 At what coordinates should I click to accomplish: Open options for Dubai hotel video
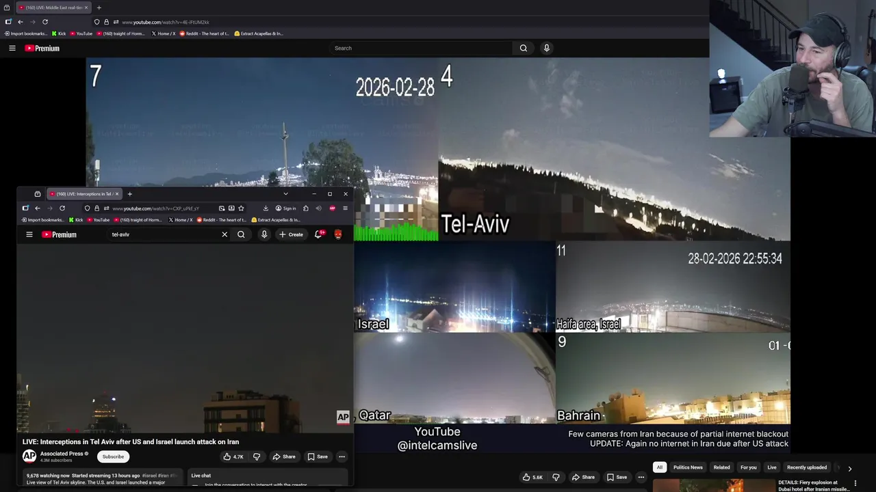855,483
